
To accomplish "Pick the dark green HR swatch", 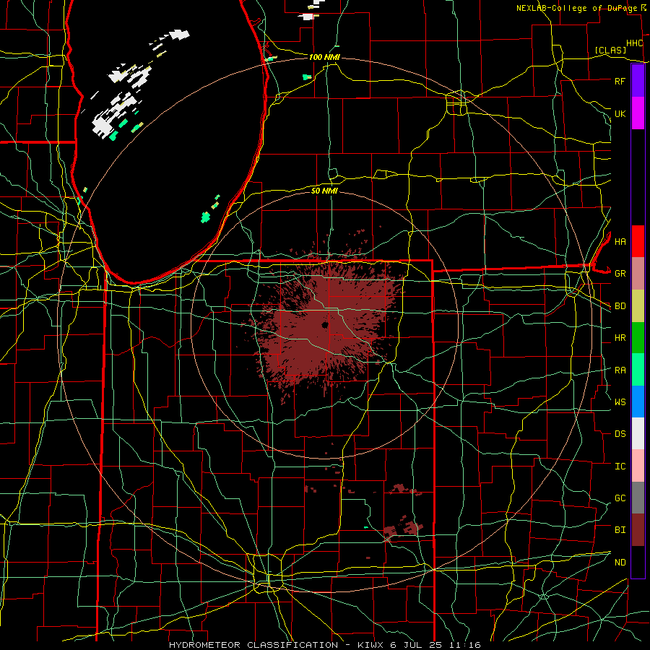I will tap(638, 338).
